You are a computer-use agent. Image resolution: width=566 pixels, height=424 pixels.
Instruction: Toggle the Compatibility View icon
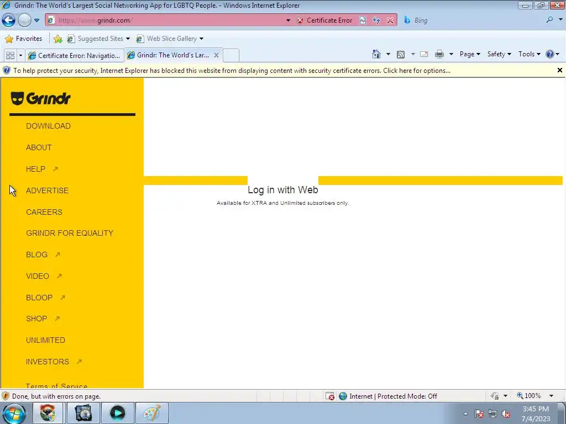(363, 20)
